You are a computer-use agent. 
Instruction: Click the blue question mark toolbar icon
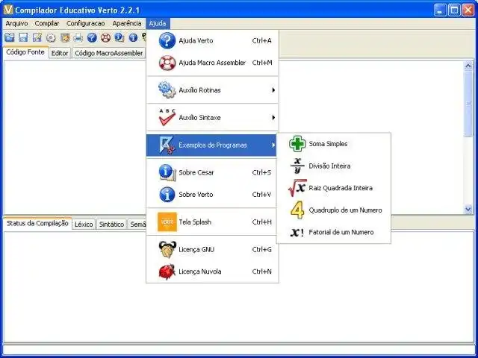click(x=92, y=37)
